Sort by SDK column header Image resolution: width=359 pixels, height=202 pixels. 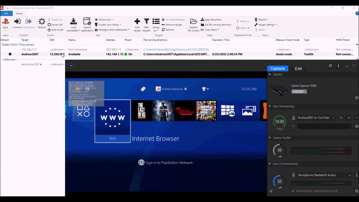tap(52, 40)
